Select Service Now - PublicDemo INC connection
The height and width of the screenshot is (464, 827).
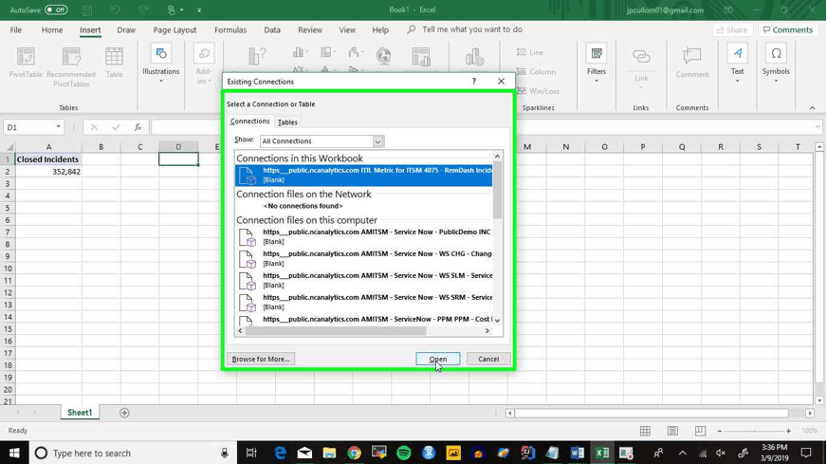tap(364, 236)
